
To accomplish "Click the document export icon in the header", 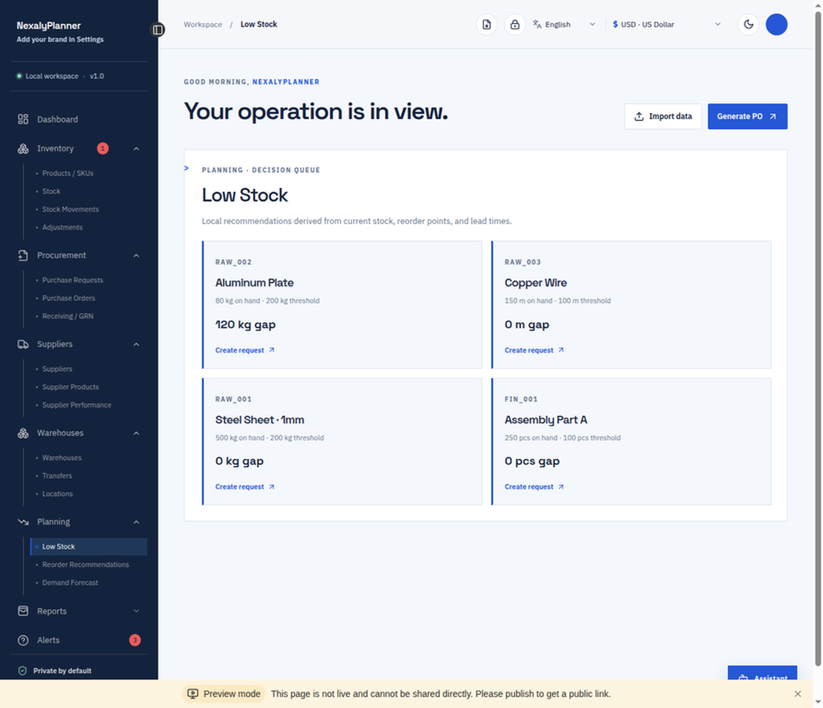I will (x=487, y=25).
